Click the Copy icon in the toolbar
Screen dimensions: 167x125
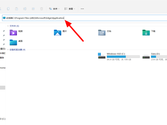[x=8, y=9]
